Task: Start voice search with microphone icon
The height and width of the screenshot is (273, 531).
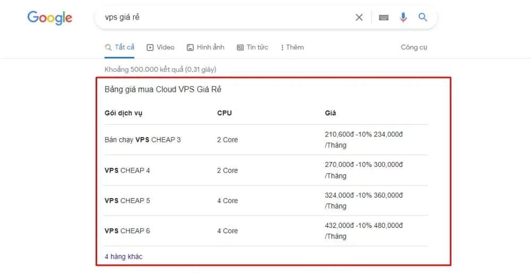Action: point(403,17)
